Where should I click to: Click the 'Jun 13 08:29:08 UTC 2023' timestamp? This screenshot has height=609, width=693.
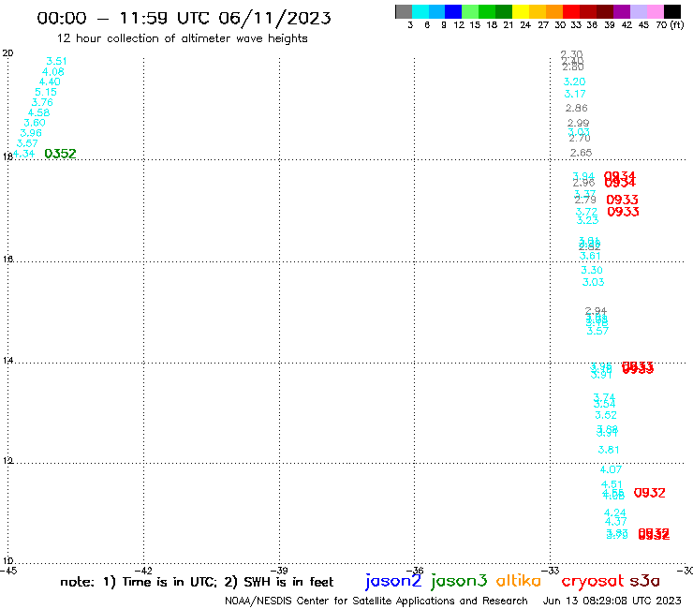pos(612,602)
